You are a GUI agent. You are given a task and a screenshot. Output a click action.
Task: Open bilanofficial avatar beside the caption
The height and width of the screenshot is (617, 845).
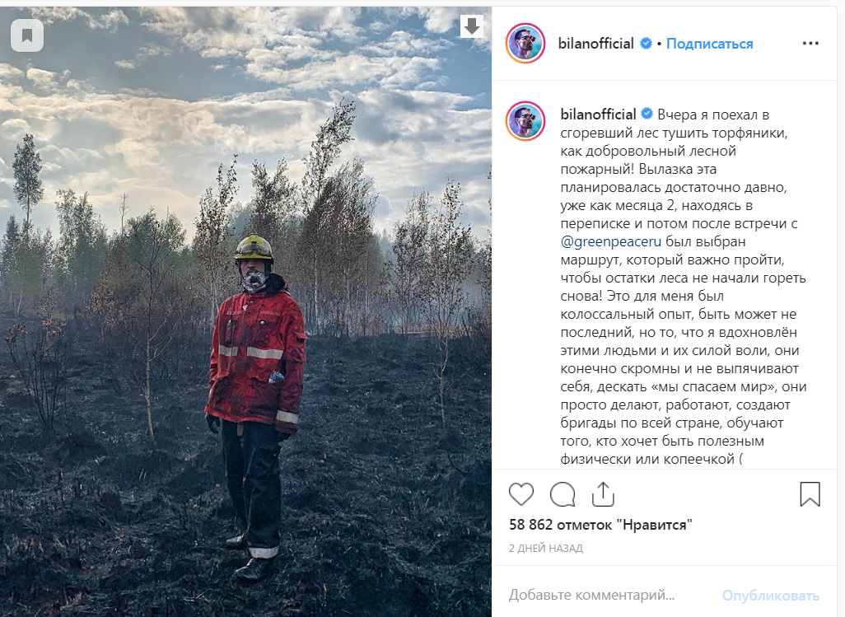click(x=525, y=121)
